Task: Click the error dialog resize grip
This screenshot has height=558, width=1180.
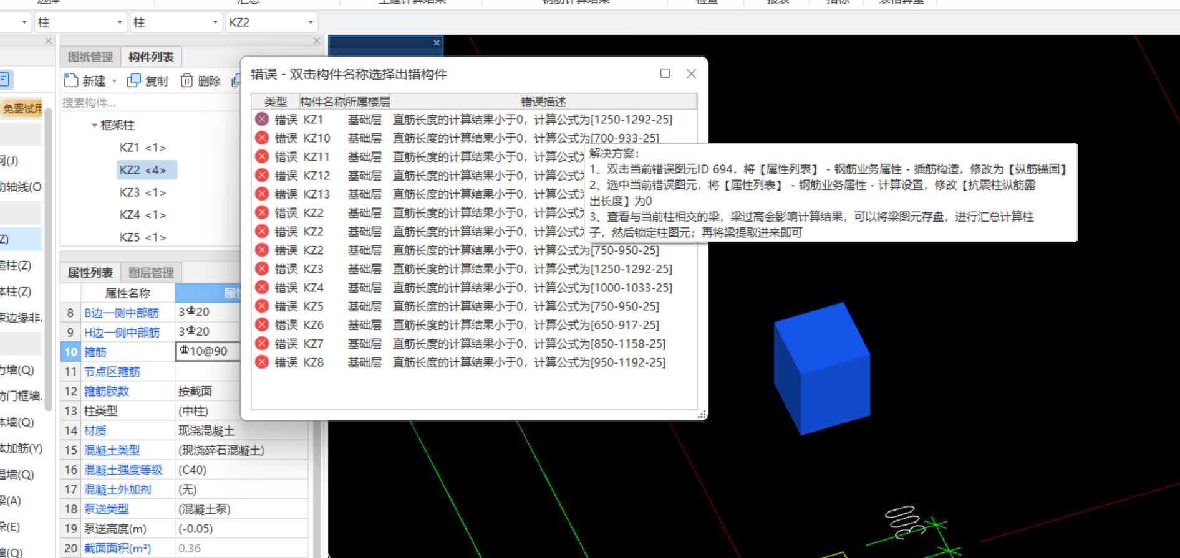Action: (702, 414)
